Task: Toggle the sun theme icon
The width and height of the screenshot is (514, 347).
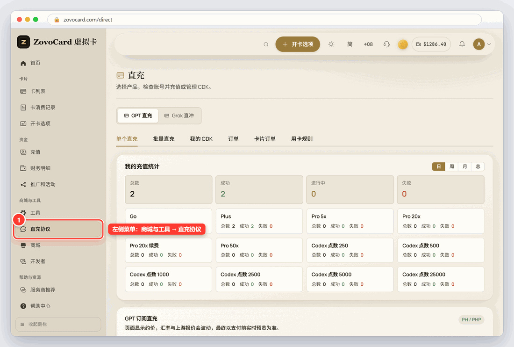Action: (331, 44)
